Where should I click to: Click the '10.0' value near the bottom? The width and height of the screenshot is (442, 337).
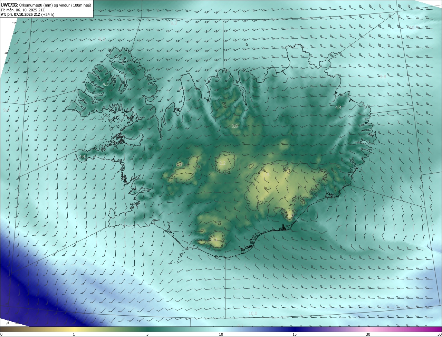tap(253, 313)
